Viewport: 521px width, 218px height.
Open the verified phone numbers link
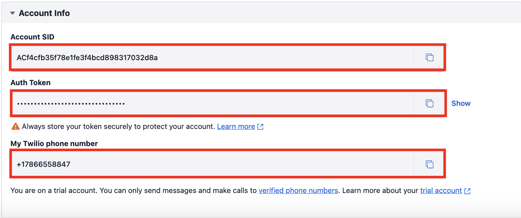(x=298, y=191)
